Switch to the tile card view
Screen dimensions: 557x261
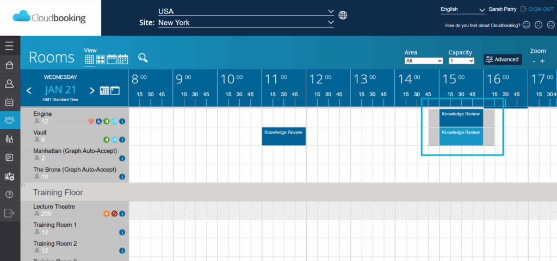point(100,59)
